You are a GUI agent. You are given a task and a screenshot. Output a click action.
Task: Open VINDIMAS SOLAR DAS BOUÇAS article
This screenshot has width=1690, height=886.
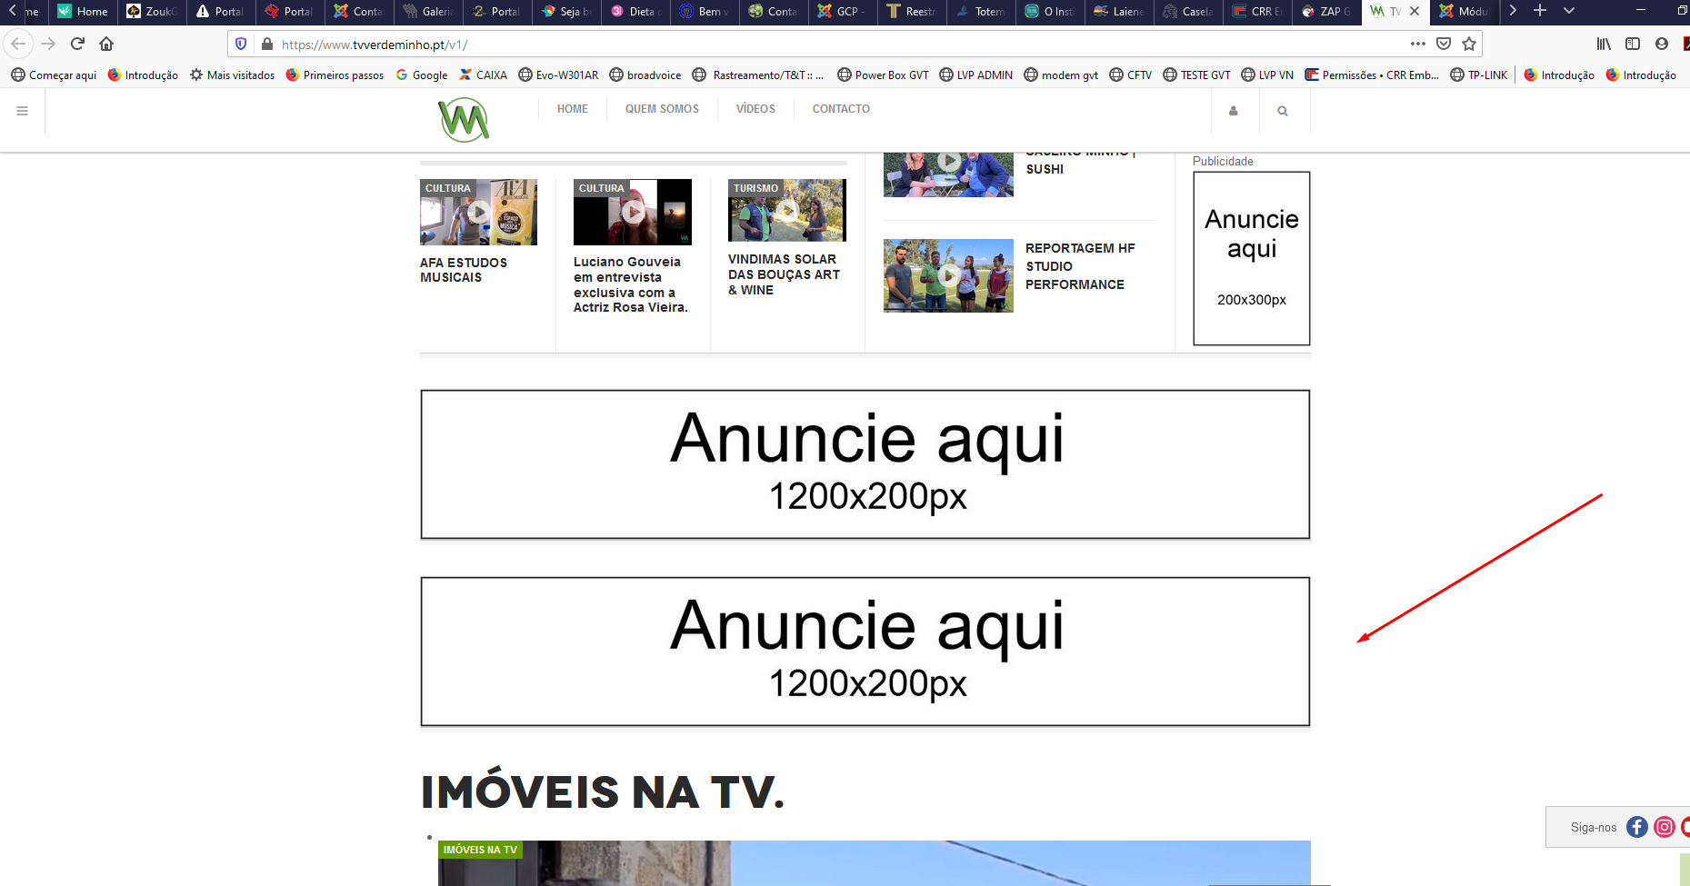click(783, 274)
